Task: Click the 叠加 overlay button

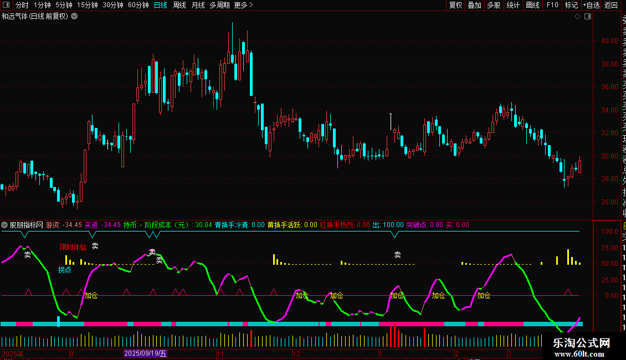Action: click(x=475, y=5)
